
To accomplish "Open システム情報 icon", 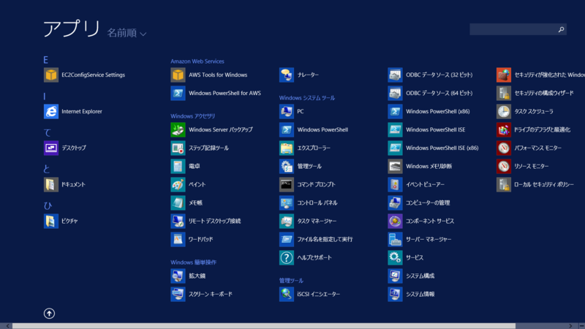I will (395, 295).
